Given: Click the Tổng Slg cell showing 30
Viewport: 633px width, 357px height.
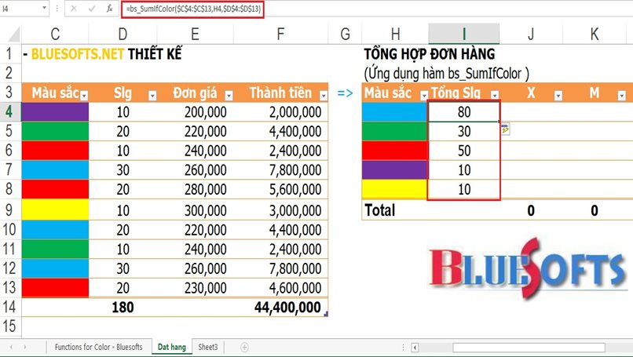Looking at the screenshot, I should pyautogui.click(x=464, y=131).
